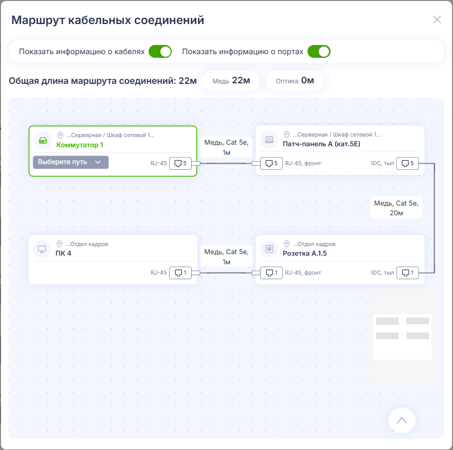Click the Медь, Cat 5e, 20м cable label
The width and height of the screenshot is (453, 450).
click(396, 208)
